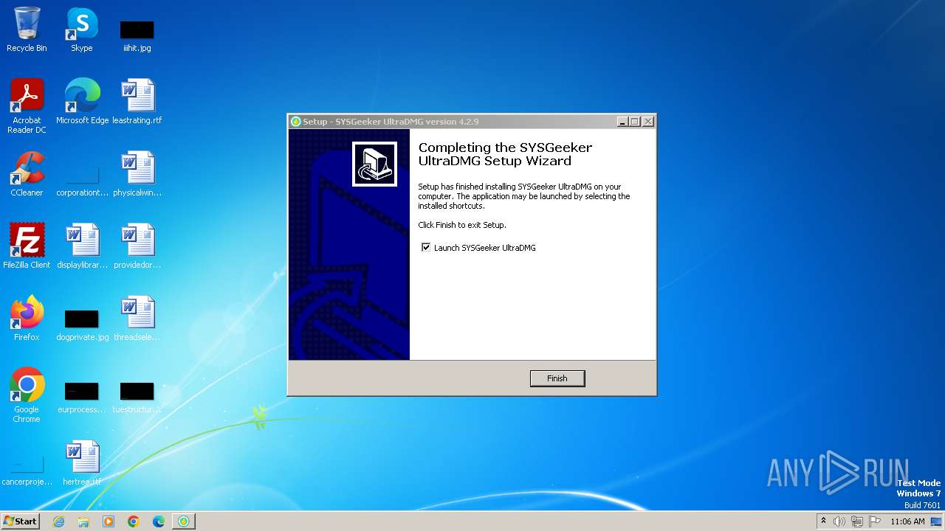Select the Firefox desktop shortcut
Viewport: 945px width, 531px height.
click(27, 319)
